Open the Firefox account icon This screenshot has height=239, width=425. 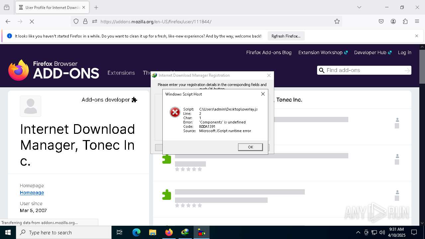click(393, 22)
